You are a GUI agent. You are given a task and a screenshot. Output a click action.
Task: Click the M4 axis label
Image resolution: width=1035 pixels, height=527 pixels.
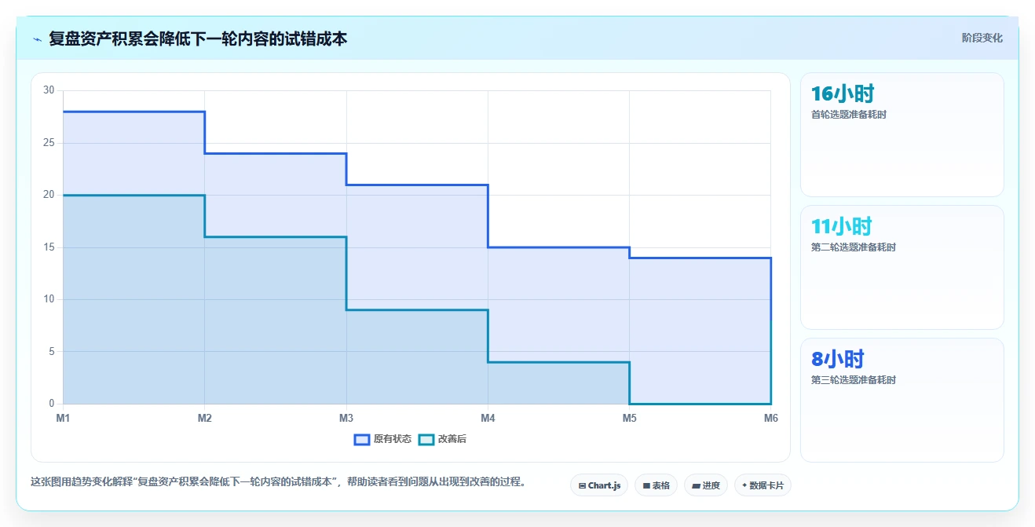pos(488,419)
